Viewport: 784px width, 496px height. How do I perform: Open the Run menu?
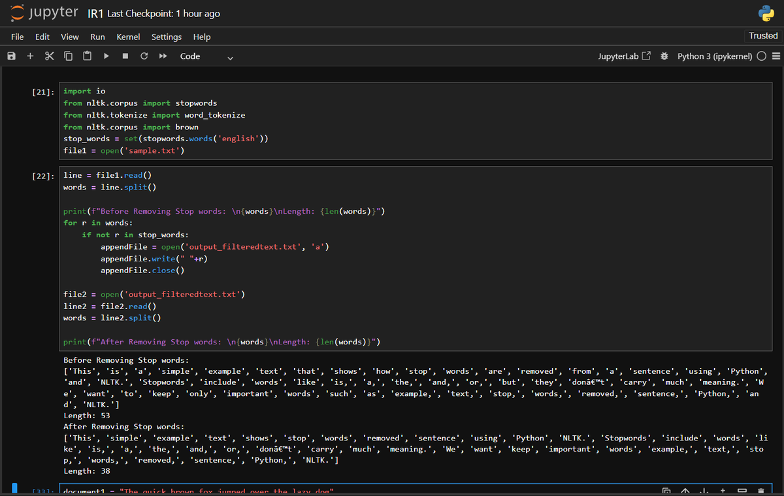tap(97, 37)
